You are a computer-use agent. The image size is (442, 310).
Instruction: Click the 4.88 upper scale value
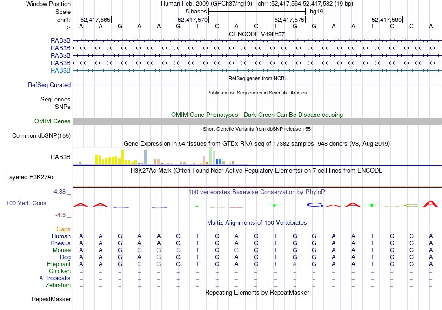[60, 192]
